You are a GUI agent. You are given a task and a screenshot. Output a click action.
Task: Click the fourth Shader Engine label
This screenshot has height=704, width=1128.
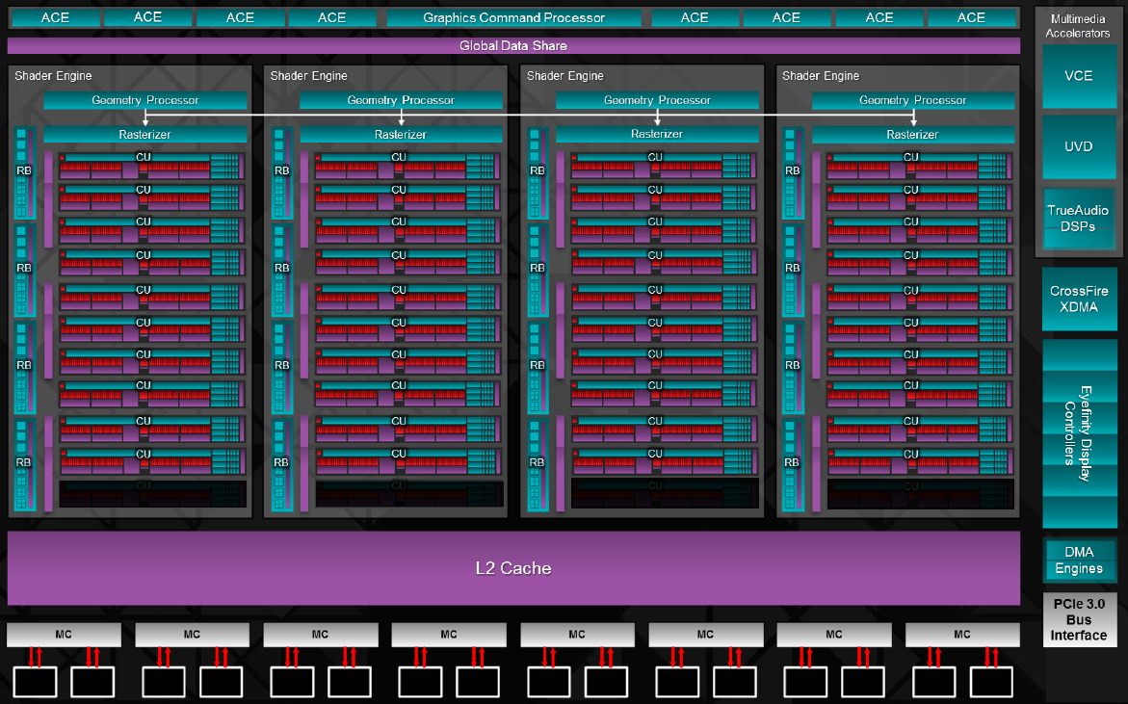click(x=821, y=75)
